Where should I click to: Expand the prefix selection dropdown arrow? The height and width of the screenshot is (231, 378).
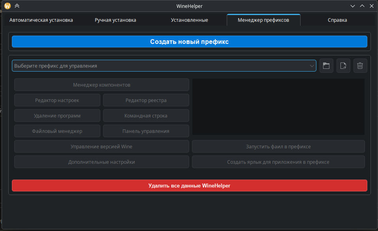click(311, 66)
